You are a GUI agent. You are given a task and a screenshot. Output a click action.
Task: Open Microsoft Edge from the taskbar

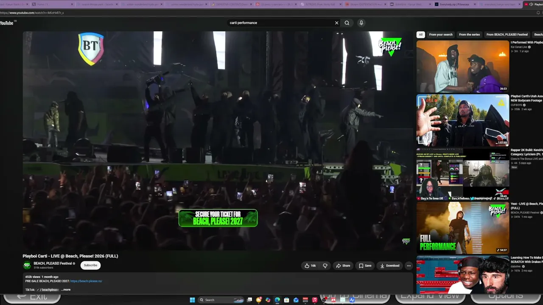(277, 300)
